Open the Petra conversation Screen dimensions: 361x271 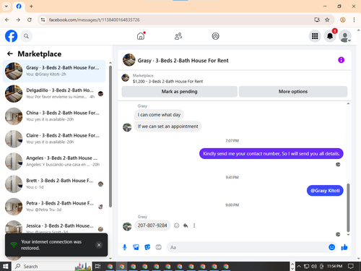tap(54, 207)
